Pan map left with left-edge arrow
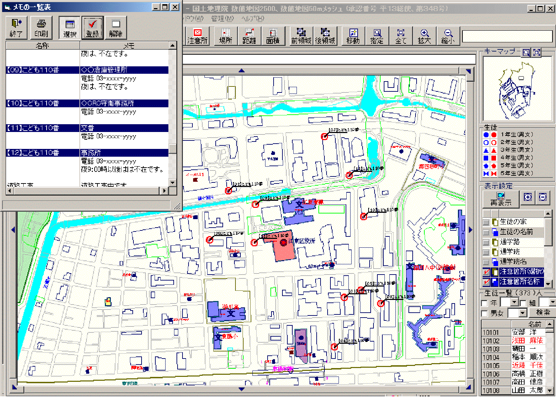Screen dimensions: 556x397 (13, 230)
